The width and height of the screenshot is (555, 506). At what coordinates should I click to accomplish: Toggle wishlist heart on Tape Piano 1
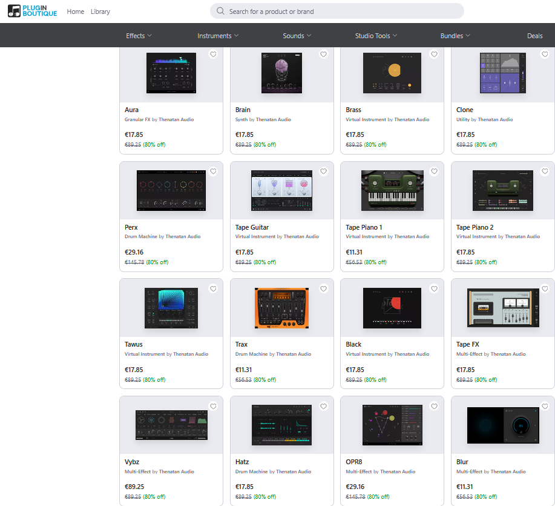434,171
